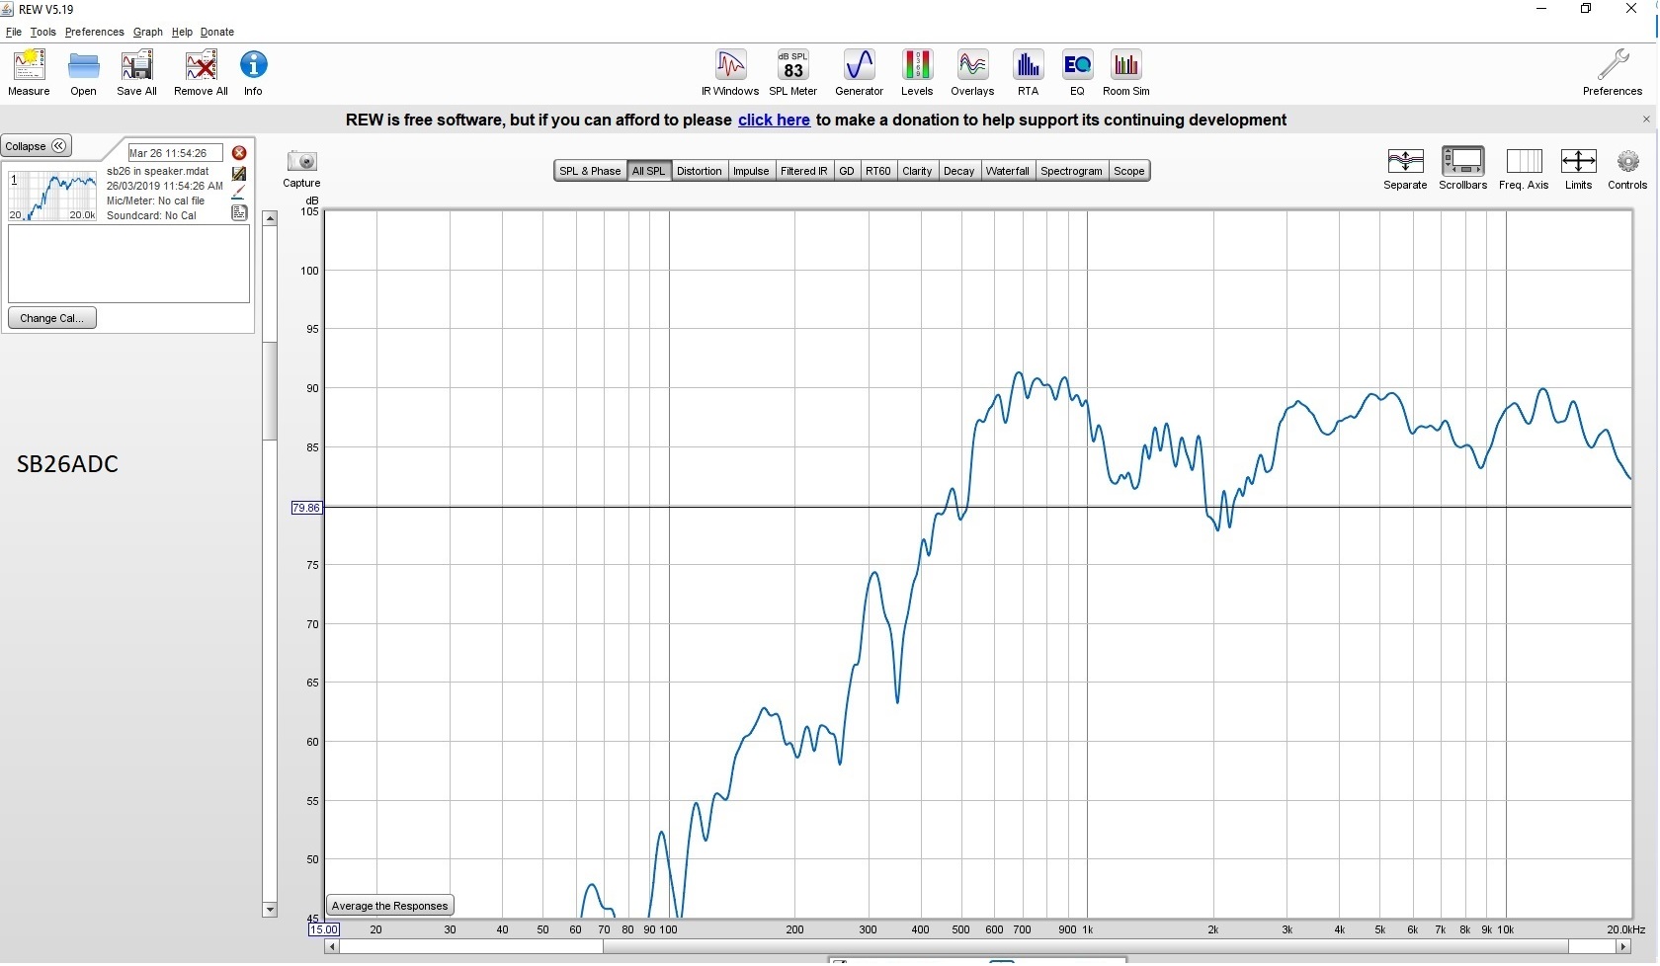Select the All SPL tab
This screenshot has width=1660, height=966.
(649, 171)
